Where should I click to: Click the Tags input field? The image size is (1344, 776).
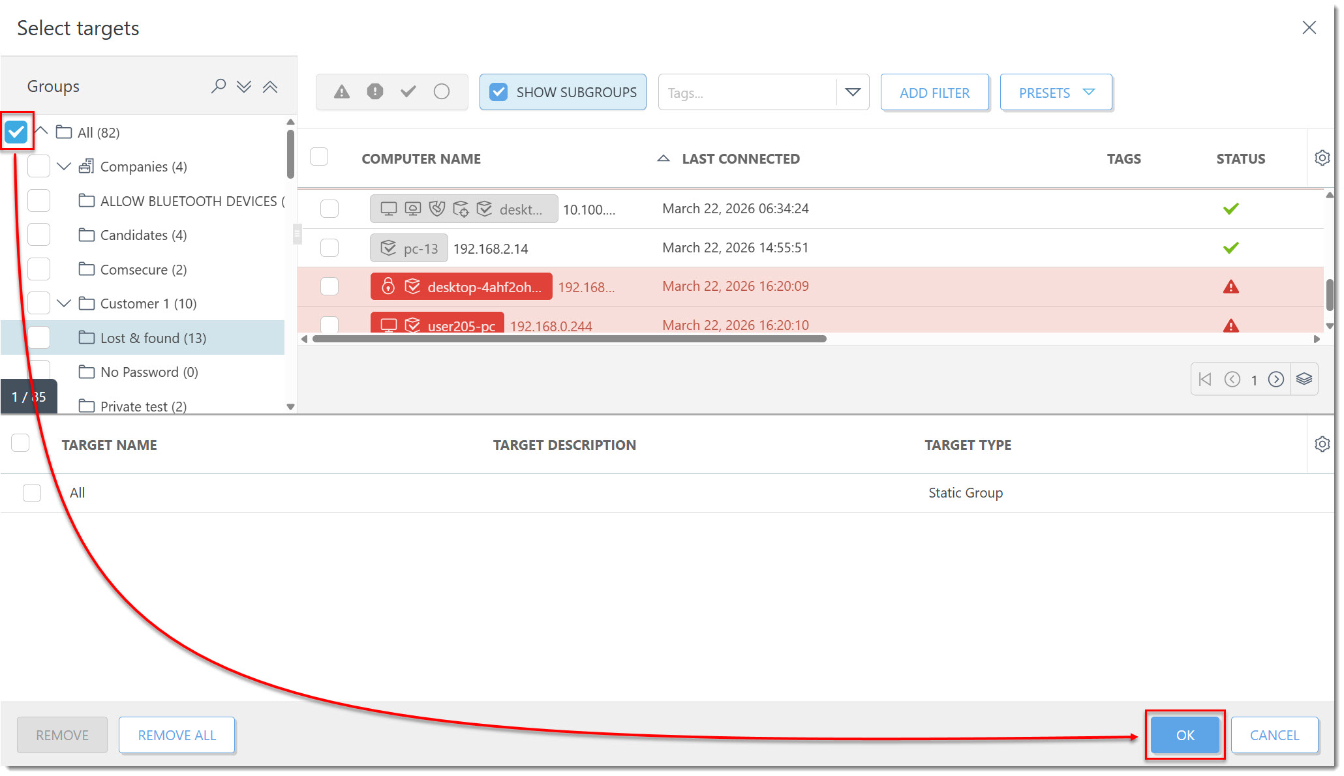coord(747,93)
